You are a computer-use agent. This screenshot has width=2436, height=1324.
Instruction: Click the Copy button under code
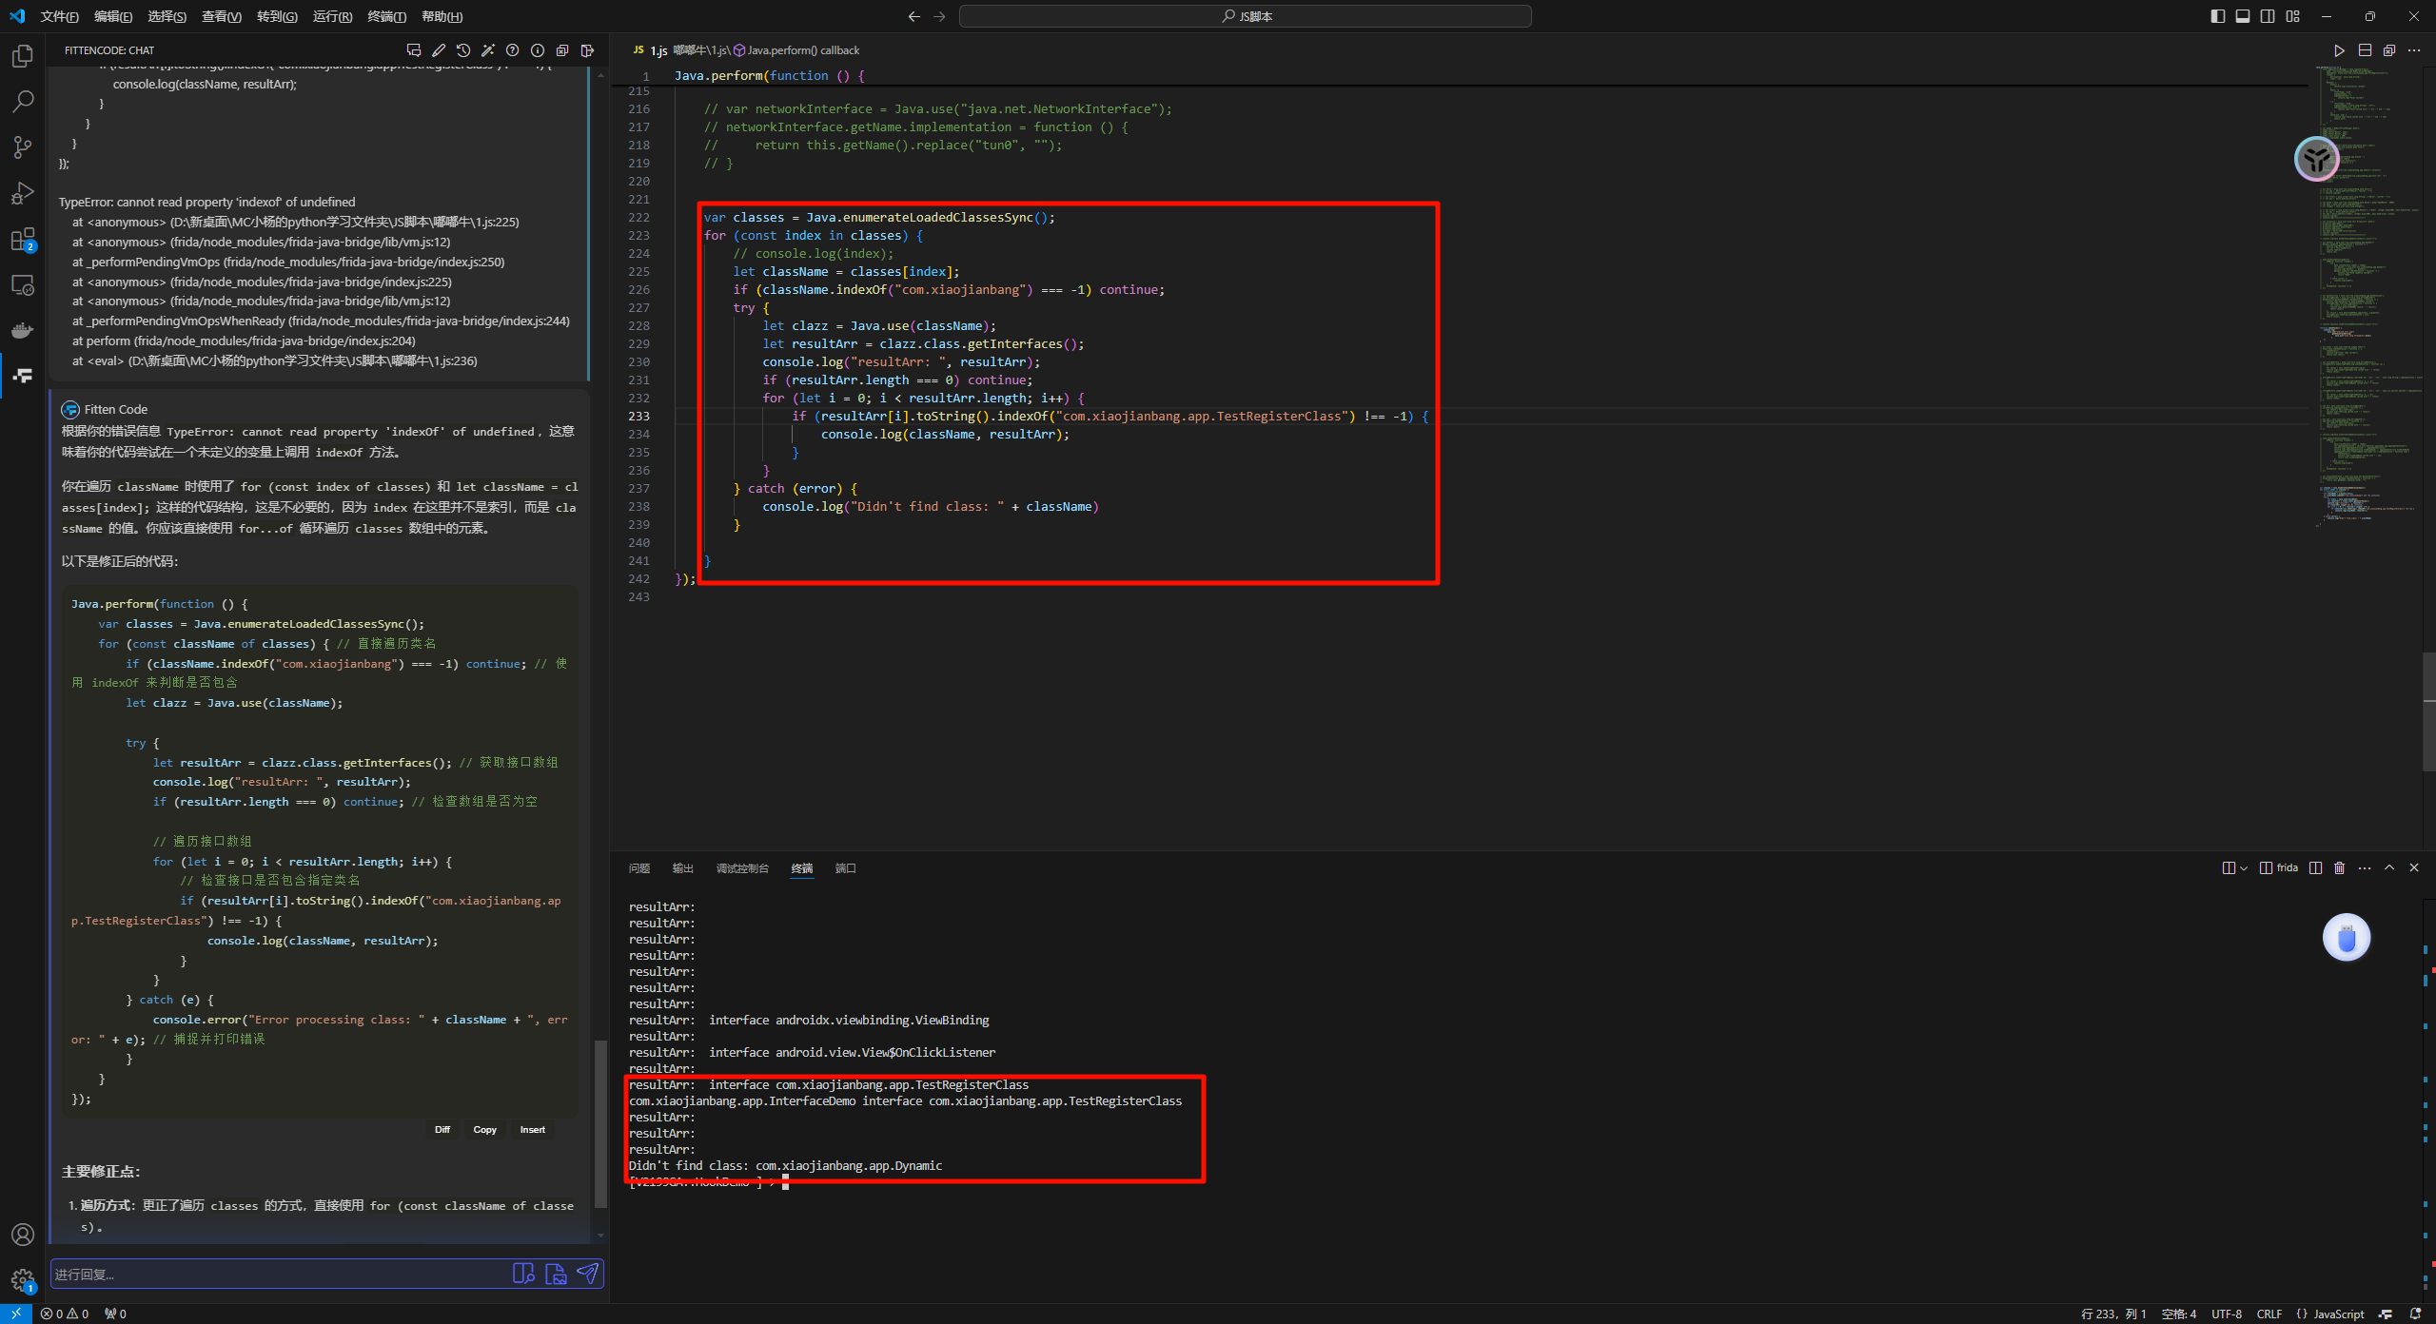pyautogui.click(x=484, y=1130)
